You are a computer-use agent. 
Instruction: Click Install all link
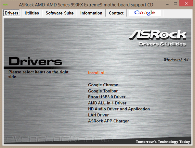click(97, 73)
